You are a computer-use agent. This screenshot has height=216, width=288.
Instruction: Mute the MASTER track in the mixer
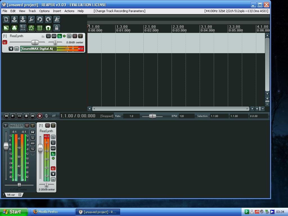click(x=27, y=126)
